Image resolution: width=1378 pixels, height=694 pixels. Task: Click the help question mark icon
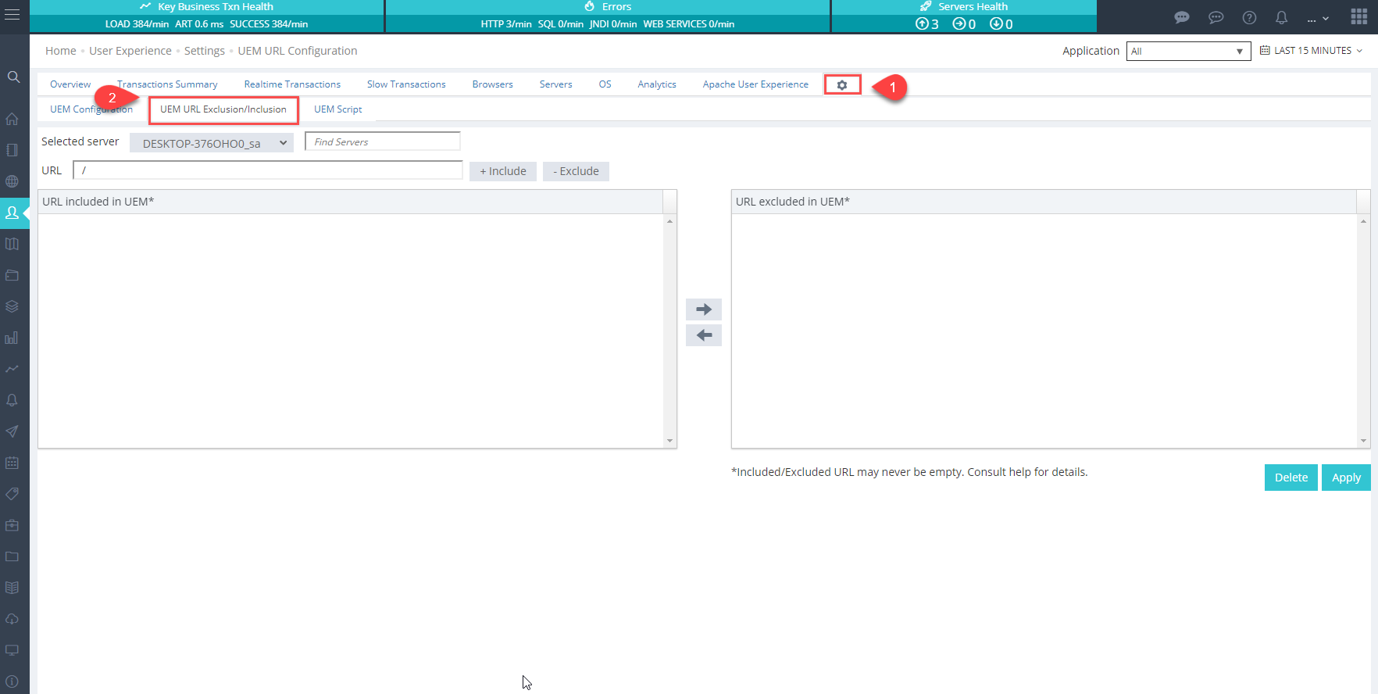point(1249,17)
